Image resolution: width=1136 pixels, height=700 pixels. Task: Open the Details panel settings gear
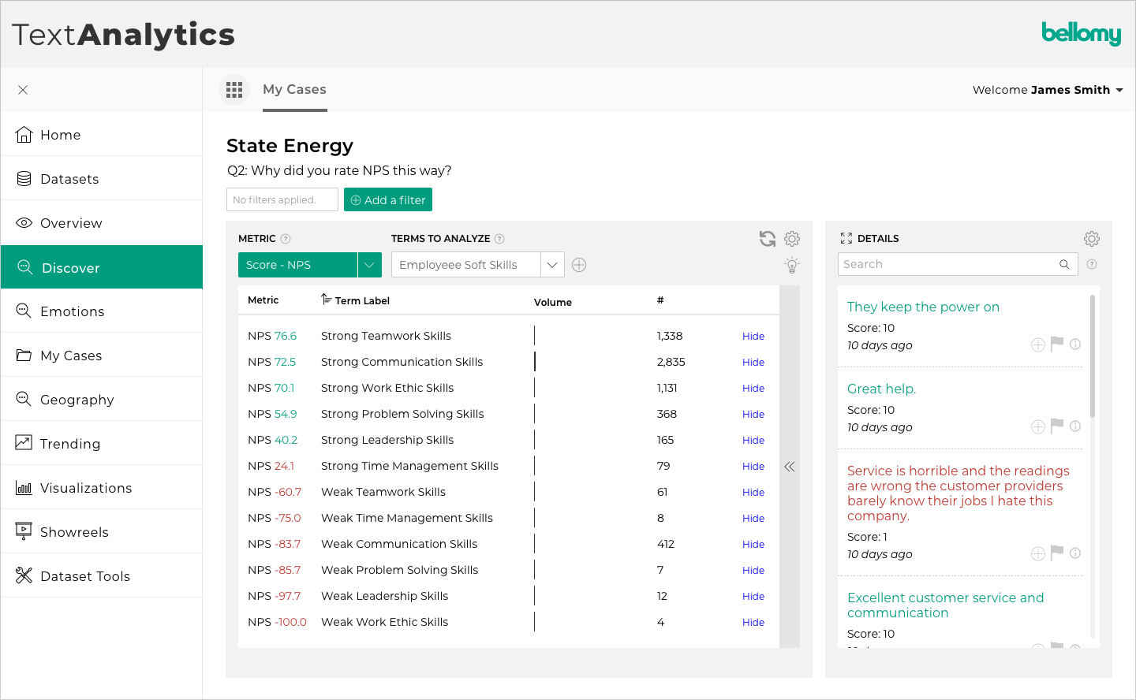pos(1092,239)
